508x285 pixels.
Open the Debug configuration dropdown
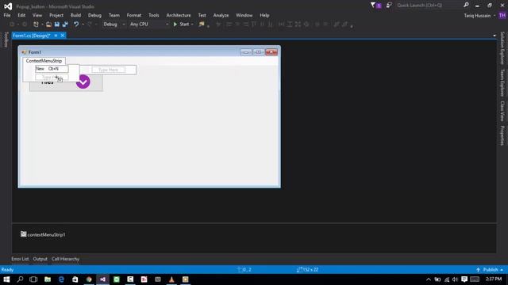114,25
